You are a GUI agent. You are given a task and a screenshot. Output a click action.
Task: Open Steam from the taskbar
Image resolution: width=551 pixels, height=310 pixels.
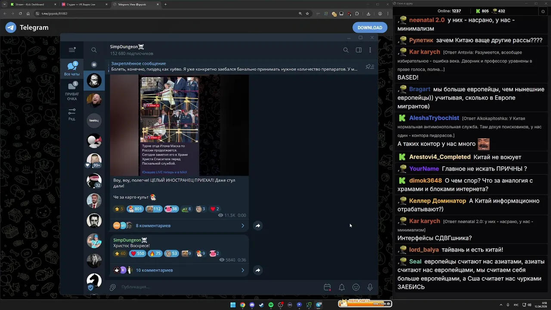(x=261, y=305)
